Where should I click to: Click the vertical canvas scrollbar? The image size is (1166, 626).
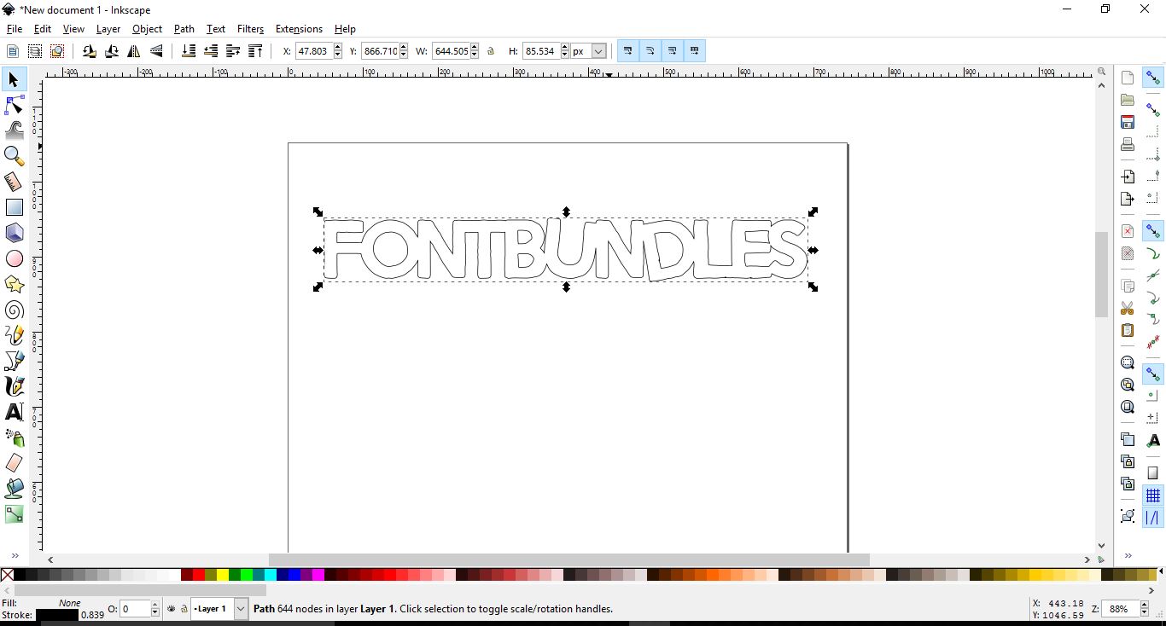(1102, 273)
